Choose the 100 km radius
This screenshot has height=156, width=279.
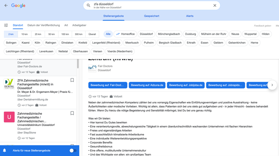65,34
